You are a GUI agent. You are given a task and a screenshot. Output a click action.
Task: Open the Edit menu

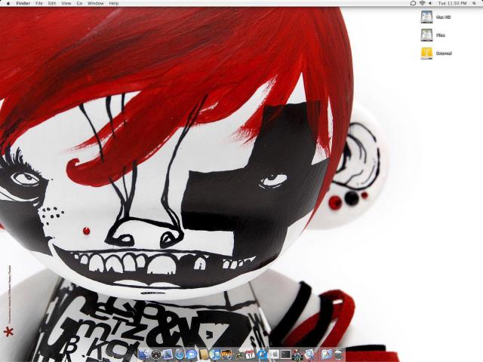coord(52,3)
